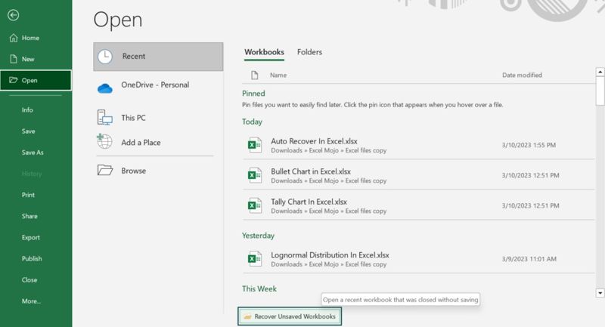Click the Recover Unsaved Workbooks button
This screenshot has height=327, width=605.
tap(290, 316)
